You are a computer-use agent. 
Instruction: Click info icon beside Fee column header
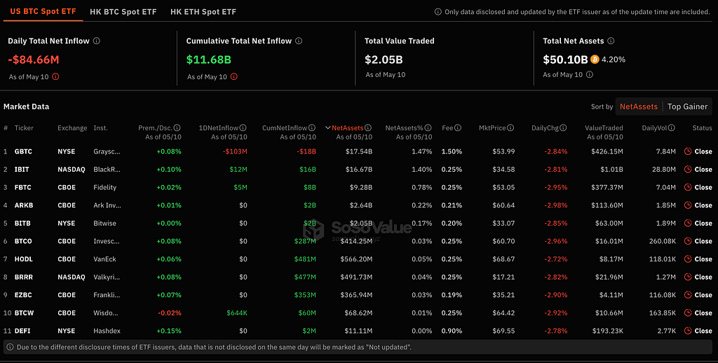tap(458, 128)
